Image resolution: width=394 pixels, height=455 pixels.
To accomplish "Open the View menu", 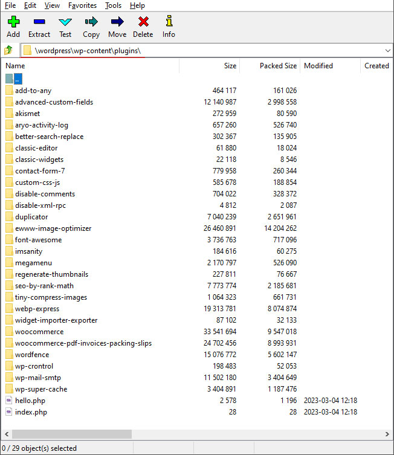I will coord(52,5).
